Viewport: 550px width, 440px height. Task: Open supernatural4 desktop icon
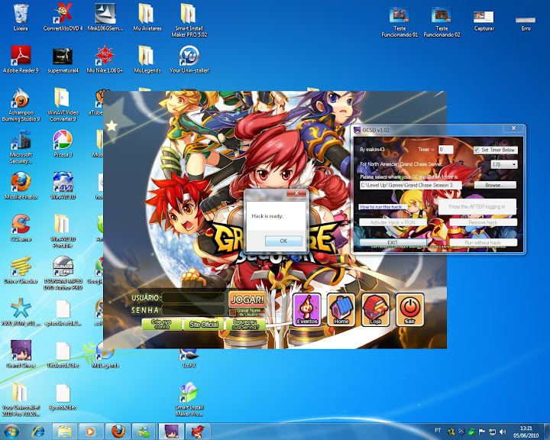coord(63,60)
